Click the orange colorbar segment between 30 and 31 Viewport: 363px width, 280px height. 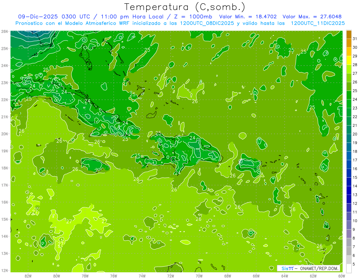(349, 43)
